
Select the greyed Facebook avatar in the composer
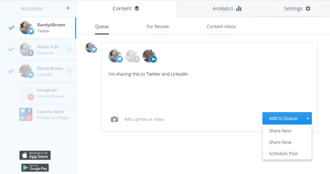coord(132,56)
